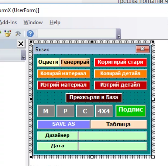Image resolution: width=168 pixels, height=166 pixels.
Task: Expand toolbar options arrow at toolbar end
Action: (119, 34)
